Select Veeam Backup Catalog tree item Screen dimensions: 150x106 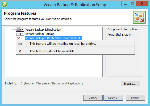click(x=40, y=34)
